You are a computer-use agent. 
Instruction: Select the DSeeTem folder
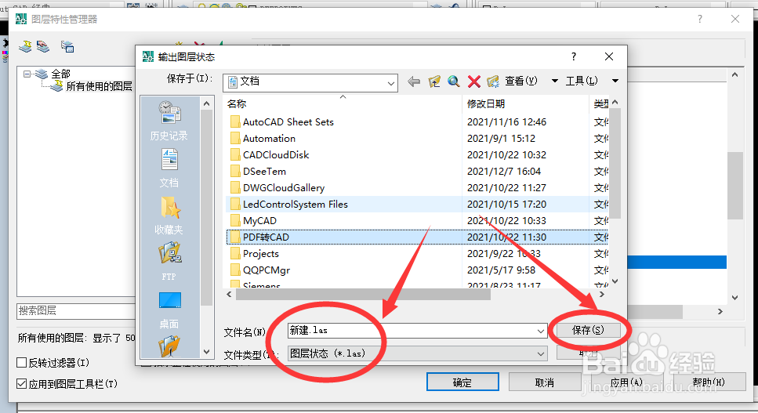[258, 171]
